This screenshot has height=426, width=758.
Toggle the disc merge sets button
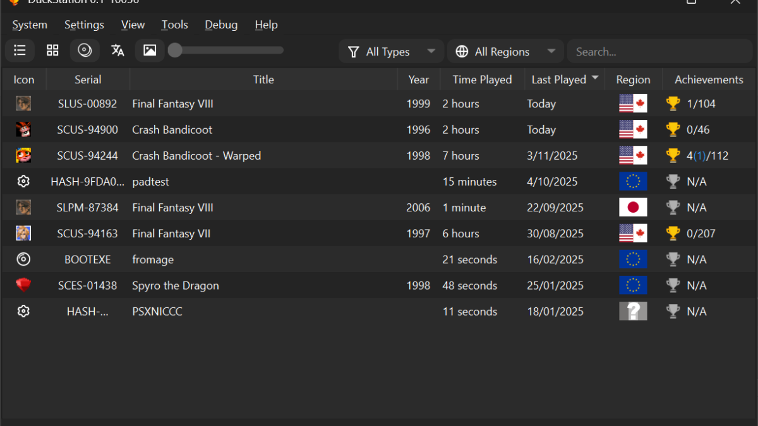(x=85, y=50)
